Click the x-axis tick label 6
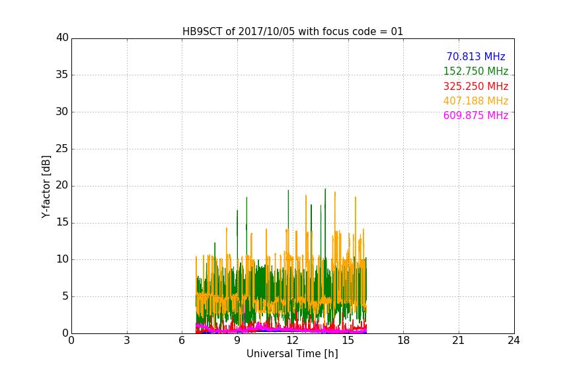 pyautogui.click(x=182, y=341)
